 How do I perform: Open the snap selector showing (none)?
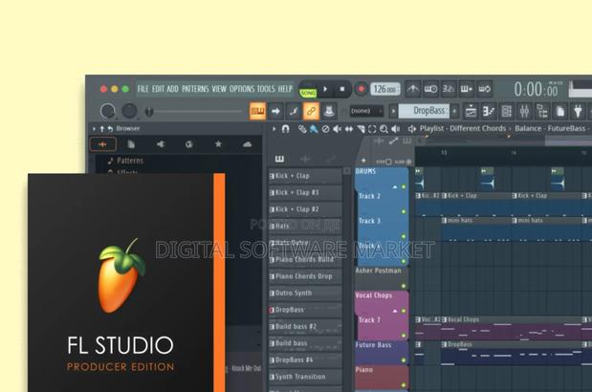366,111
